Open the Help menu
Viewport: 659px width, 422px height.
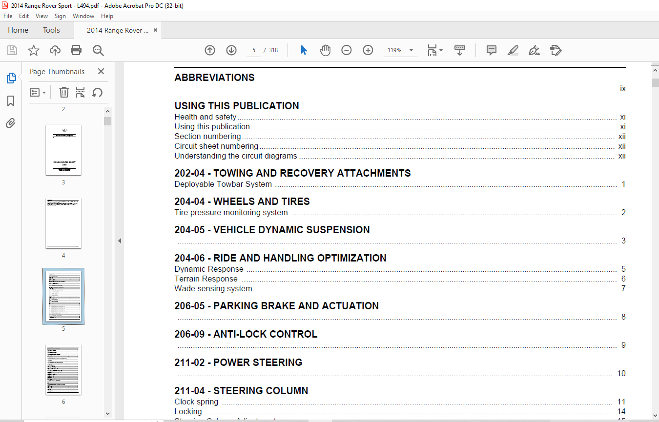pos(107,16)
